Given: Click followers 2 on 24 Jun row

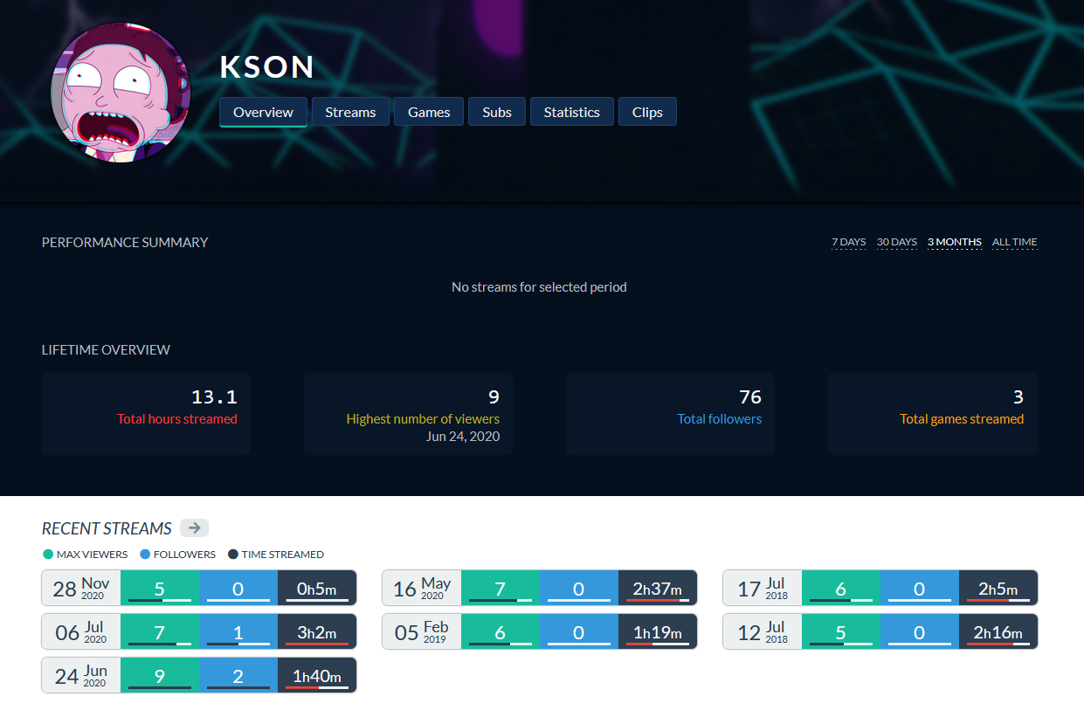Looking at the screenshot, I should 238,675.
